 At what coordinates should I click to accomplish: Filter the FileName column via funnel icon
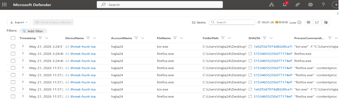(x=175, y=38)
